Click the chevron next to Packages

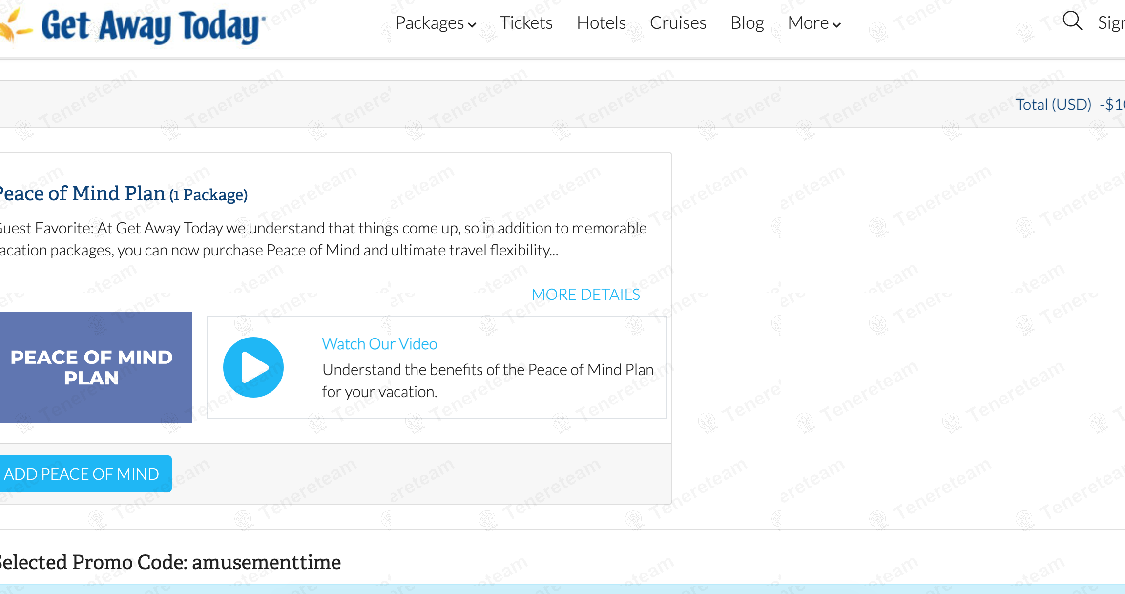point(472,25)
